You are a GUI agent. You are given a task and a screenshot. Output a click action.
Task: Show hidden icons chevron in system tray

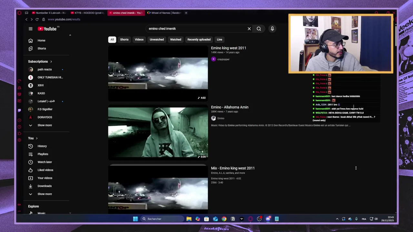337,219
